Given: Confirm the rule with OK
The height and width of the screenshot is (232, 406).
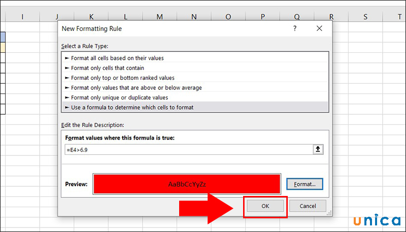Looking at the screenshot, I should 265,206.
